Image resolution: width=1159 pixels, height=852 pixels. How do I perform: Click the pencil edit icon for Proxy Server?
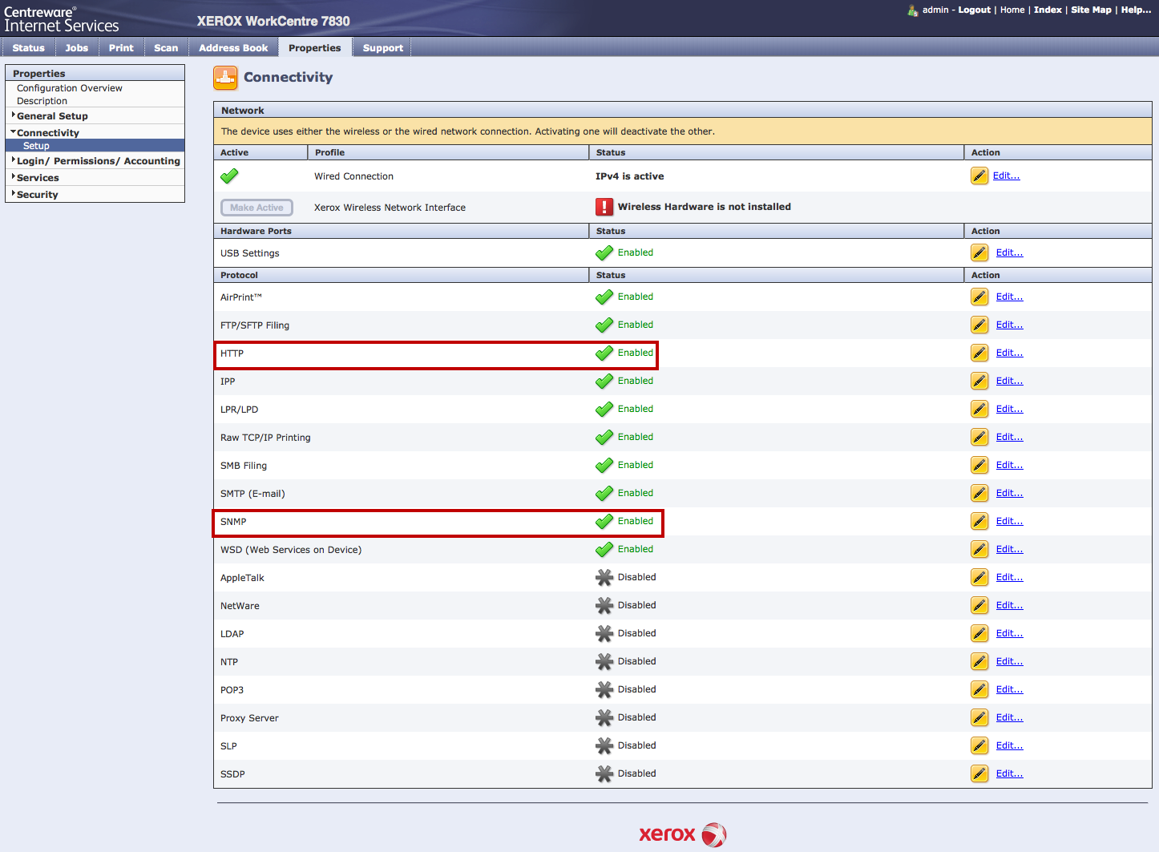[x=979, y=718]
